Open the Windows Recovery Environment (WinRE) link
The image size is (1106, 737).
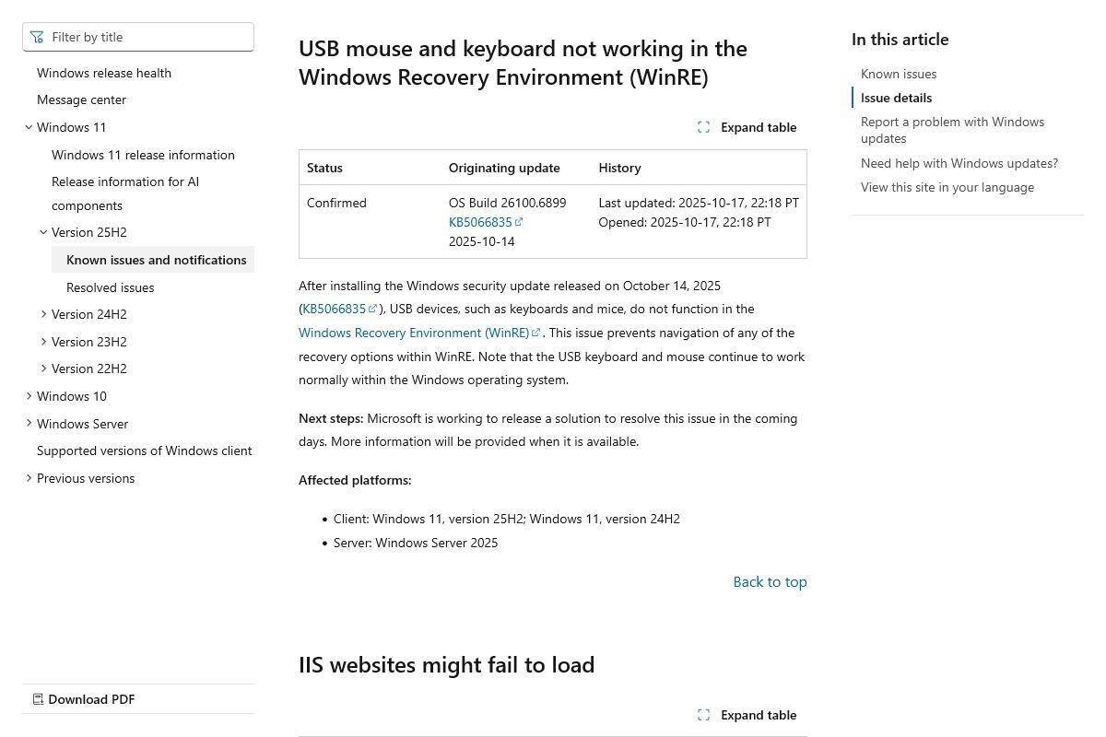(x=414, y=333)
